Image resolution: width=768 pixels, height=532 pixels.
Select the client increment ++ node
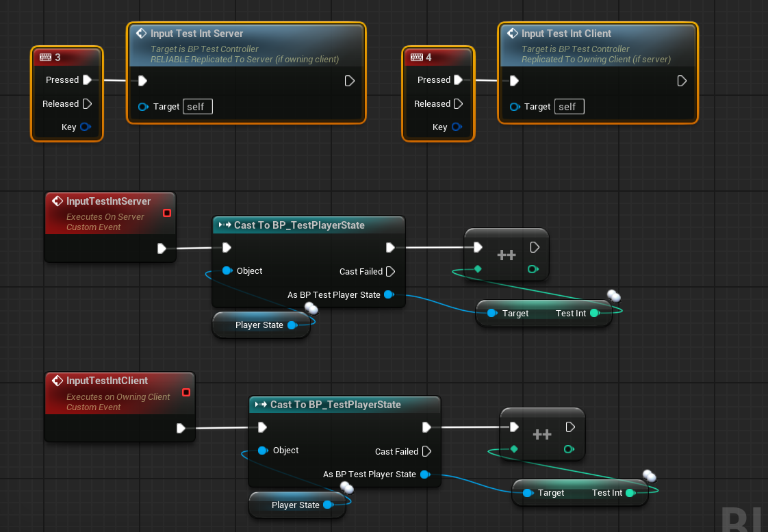(x=542, y=435)
